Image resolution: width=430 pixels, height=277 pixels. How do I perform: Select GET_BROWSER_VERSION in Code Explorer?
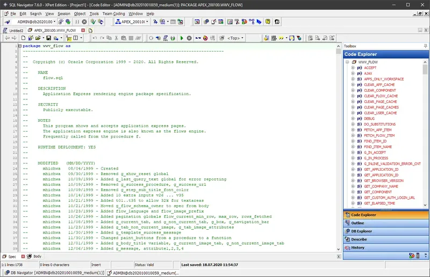[384, 181]
